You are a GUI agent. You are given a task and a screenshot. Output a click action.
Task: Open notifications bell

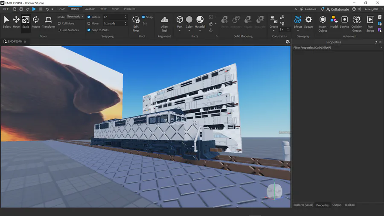coord(323,9)
